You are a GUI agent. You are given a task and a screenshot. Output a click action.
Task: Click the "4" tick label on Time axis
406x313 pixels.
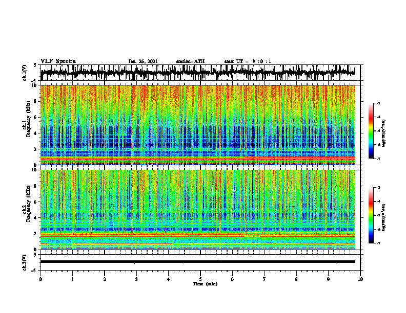click(168, 279)
